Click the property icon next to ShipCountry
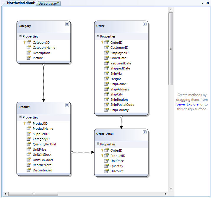The width and height of the screenshot is (211, 198). (x=106, y=110)
